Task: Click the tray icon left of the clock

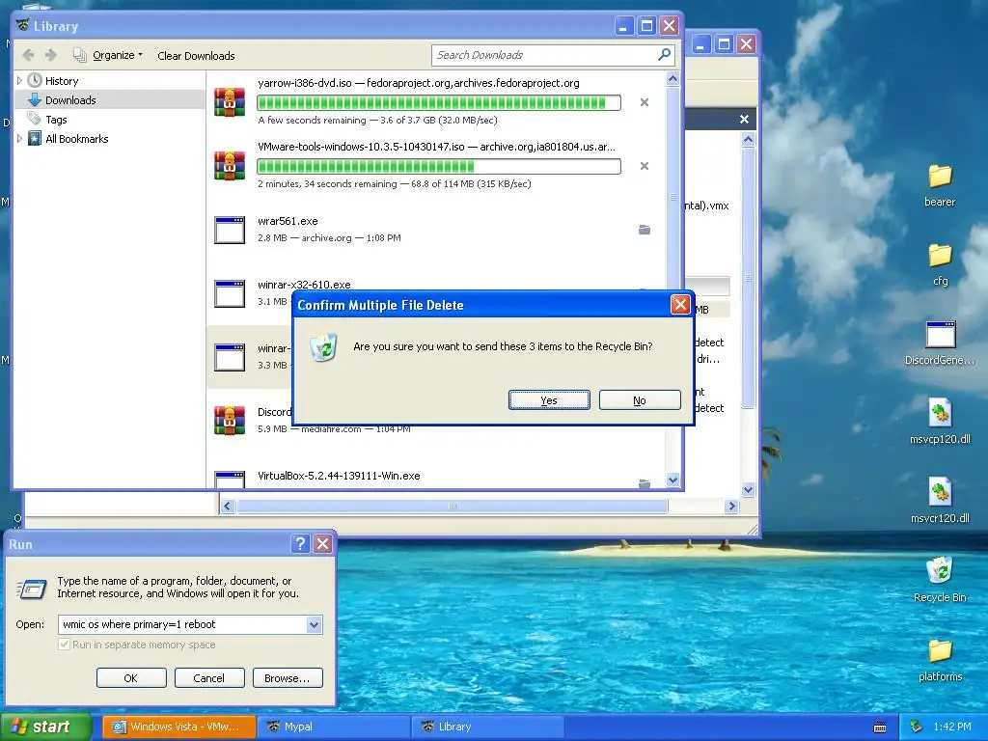Action: point(917,727)
